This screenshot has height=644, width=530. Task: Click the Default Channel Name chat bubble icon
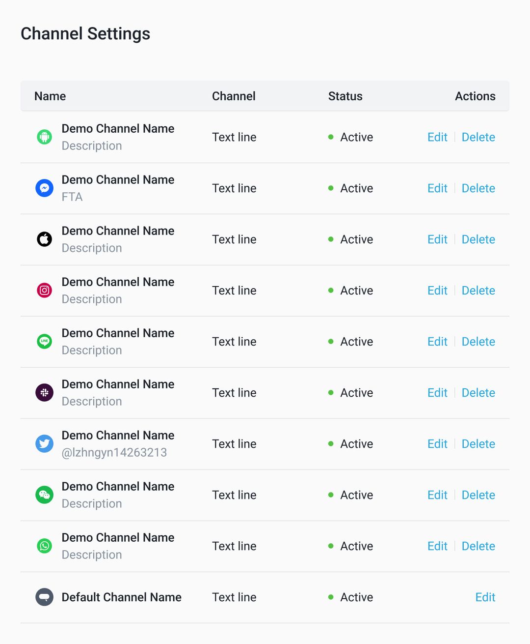44,597
